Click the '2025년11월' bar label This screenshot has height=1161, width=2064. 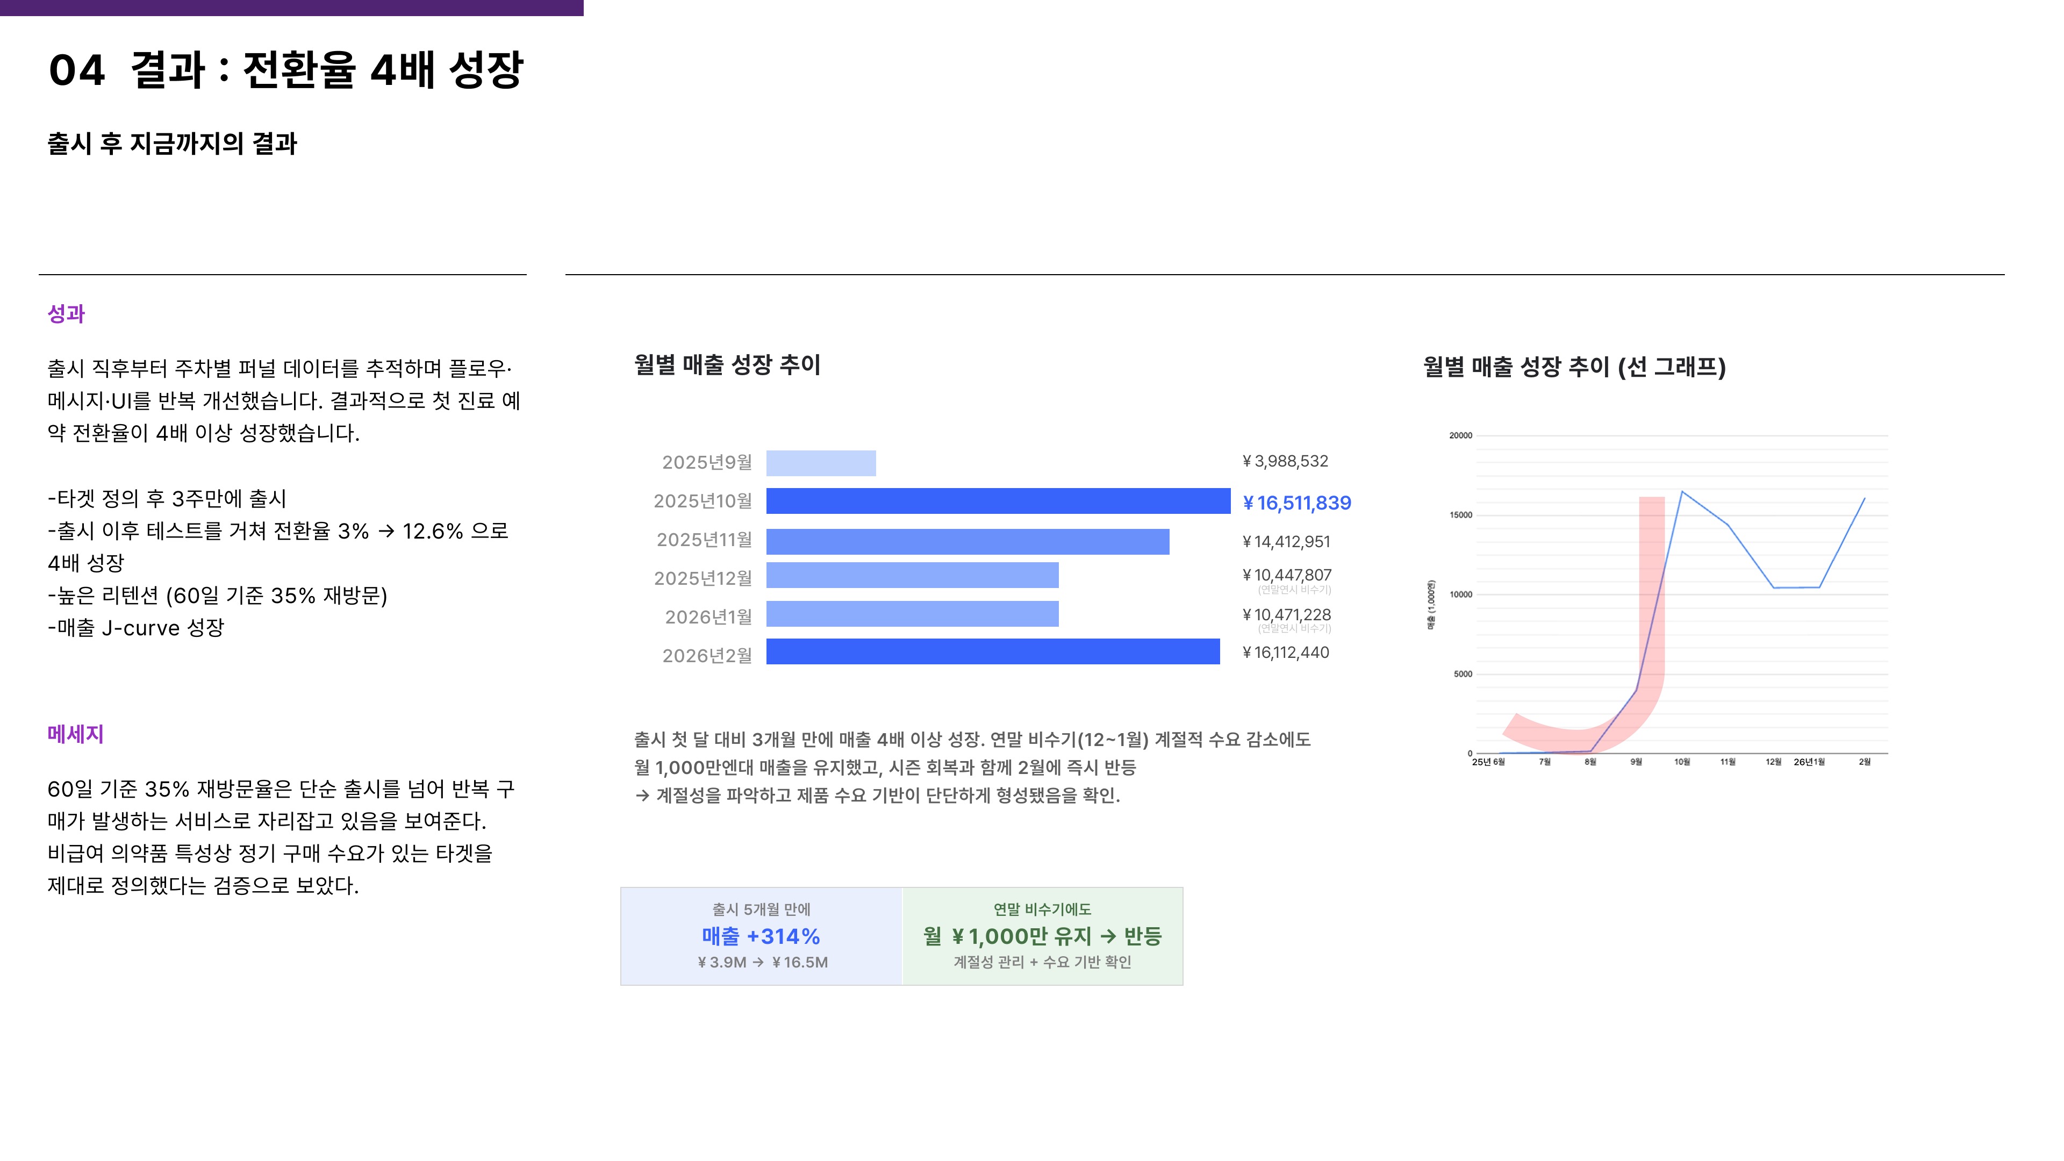(x=704, y=540)
